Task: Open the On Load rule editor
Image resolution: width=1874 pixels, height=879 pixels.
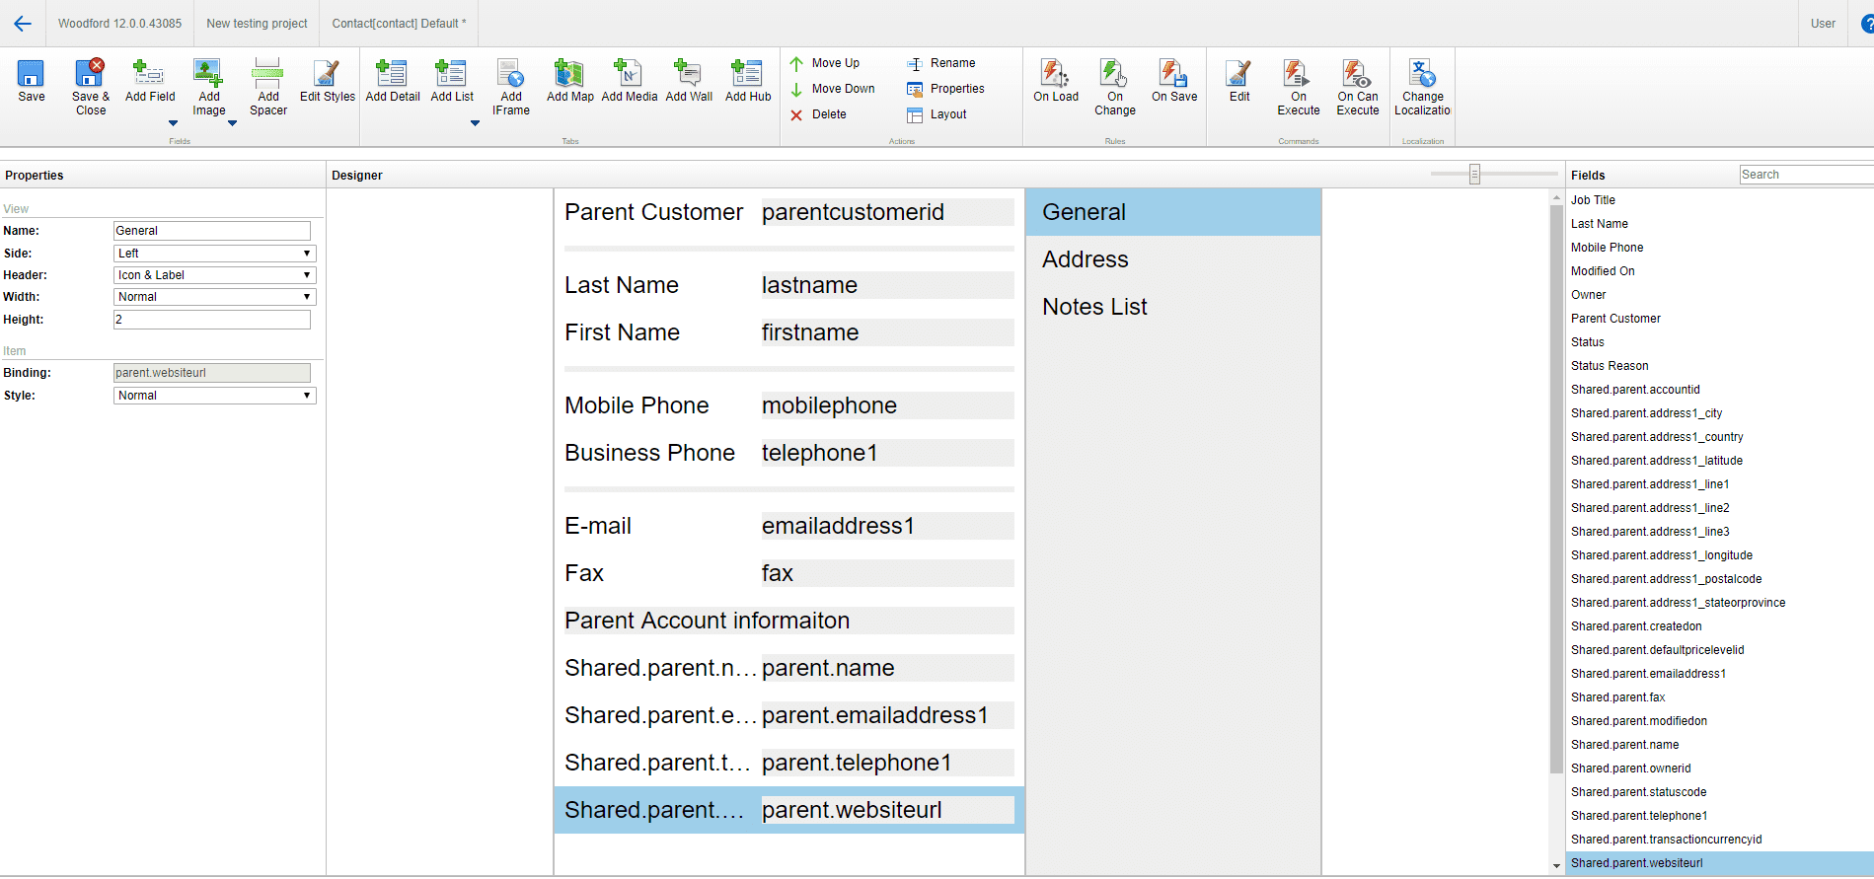Action: [1055, 75]
